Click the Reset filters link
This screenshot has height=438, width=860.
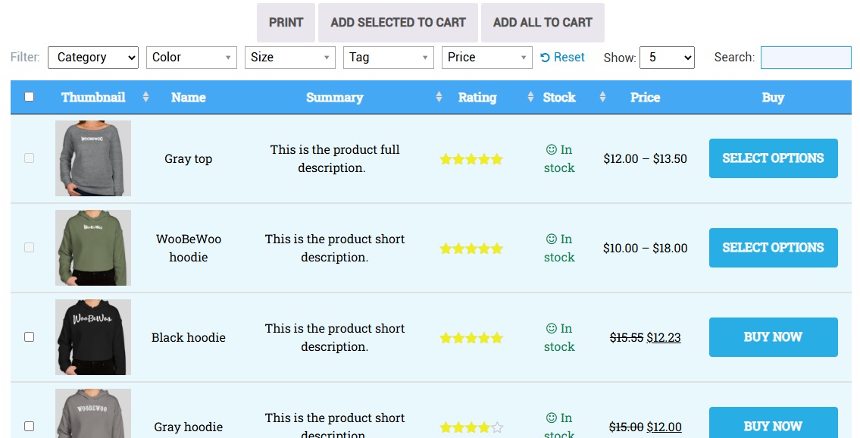(563, 57)
